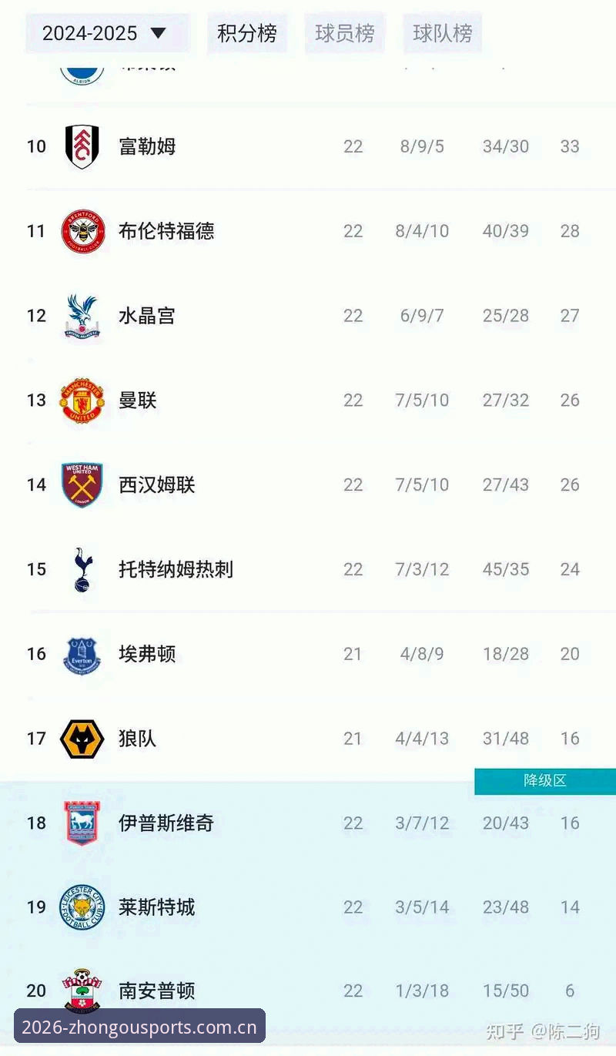Click the Tottenham cockerel crest icon
The width and height of the screenshot is (616, 1056).
82,570
